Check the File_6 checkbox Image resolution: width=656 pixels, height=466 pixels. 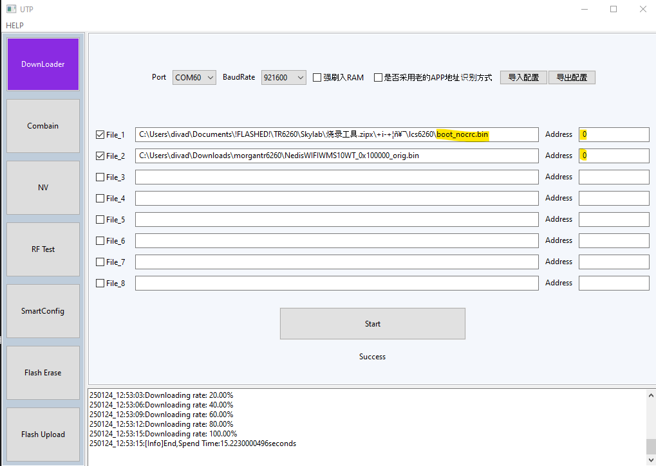tap(100, 241)
